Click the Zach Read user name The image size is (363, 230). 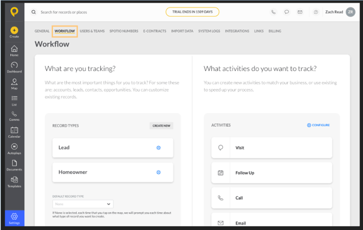(334, 12)
